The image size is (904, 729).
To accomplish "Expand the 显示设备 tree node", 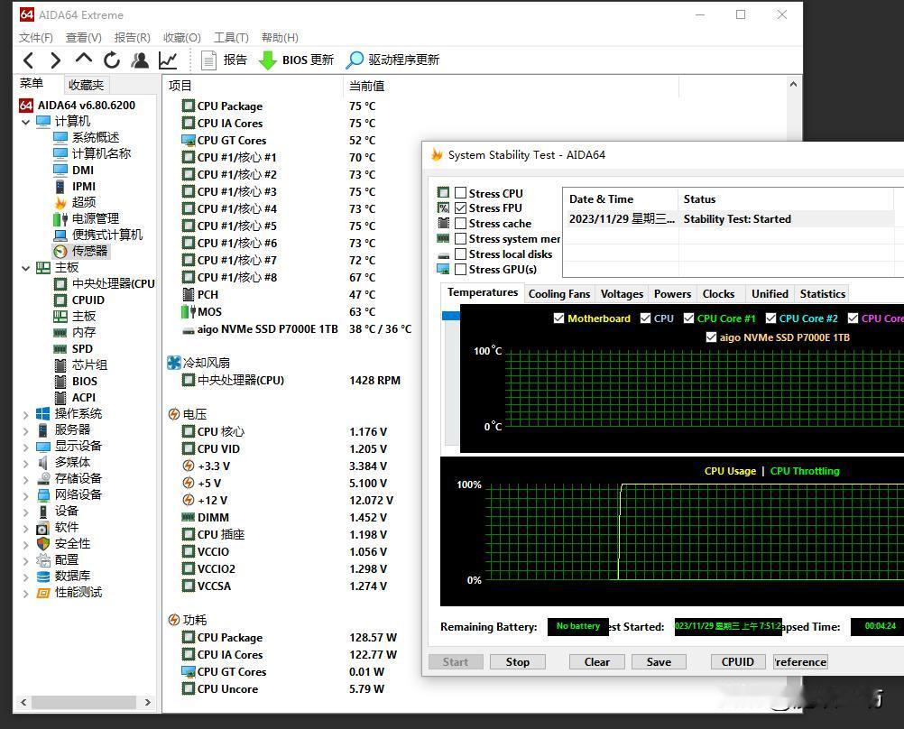I will pos(25,447).
